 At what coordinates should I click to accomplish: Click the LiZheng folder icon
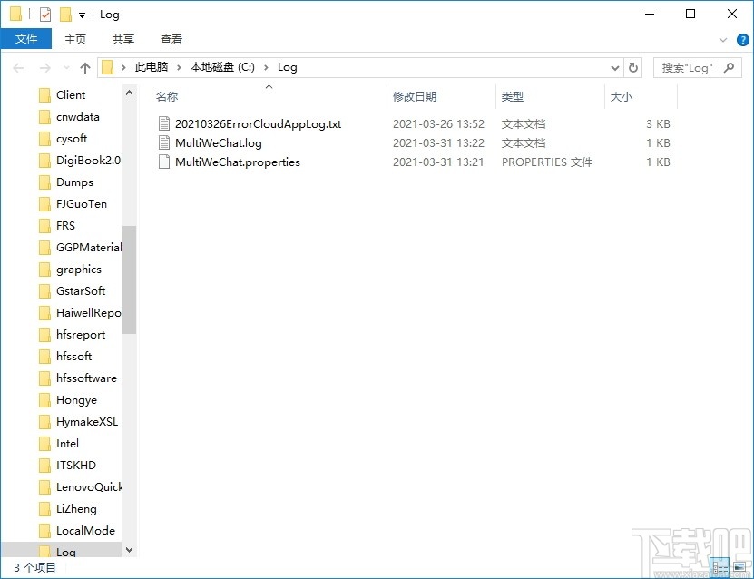click(44, 509)
